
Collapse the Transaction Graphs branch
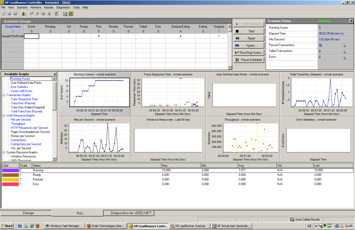point(3,94)
